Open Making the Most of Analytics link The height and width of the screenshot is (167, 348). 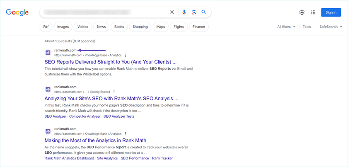pyautogui.click(x=95, y=140)
